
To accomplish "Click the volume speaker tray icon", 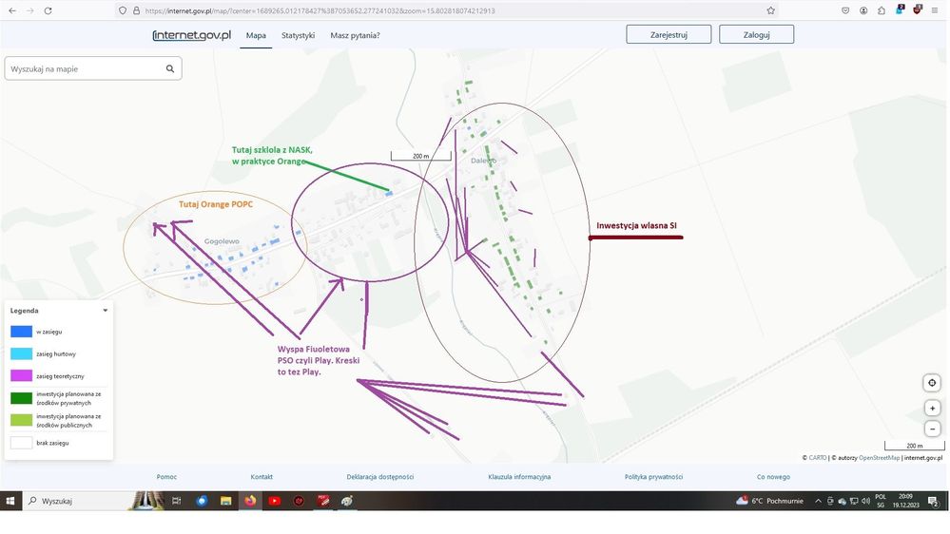I will 865,501.
